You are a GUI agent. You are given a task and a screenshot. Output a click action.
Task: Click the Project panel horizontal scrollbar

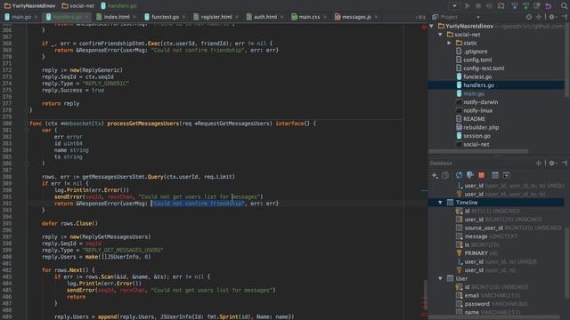[x=478, y=151]
